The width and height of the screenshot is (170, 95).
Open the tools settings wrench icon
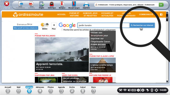(120, 90)
